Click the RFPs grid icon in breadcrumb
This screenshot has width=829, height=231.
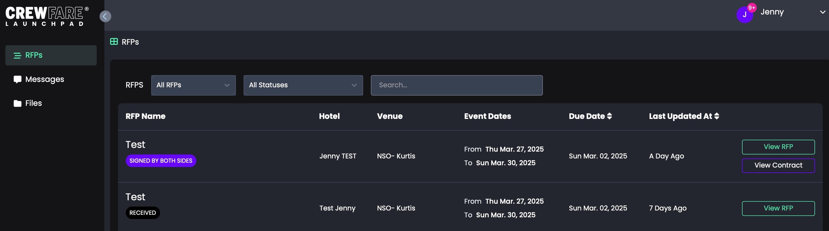coord(114,42)
